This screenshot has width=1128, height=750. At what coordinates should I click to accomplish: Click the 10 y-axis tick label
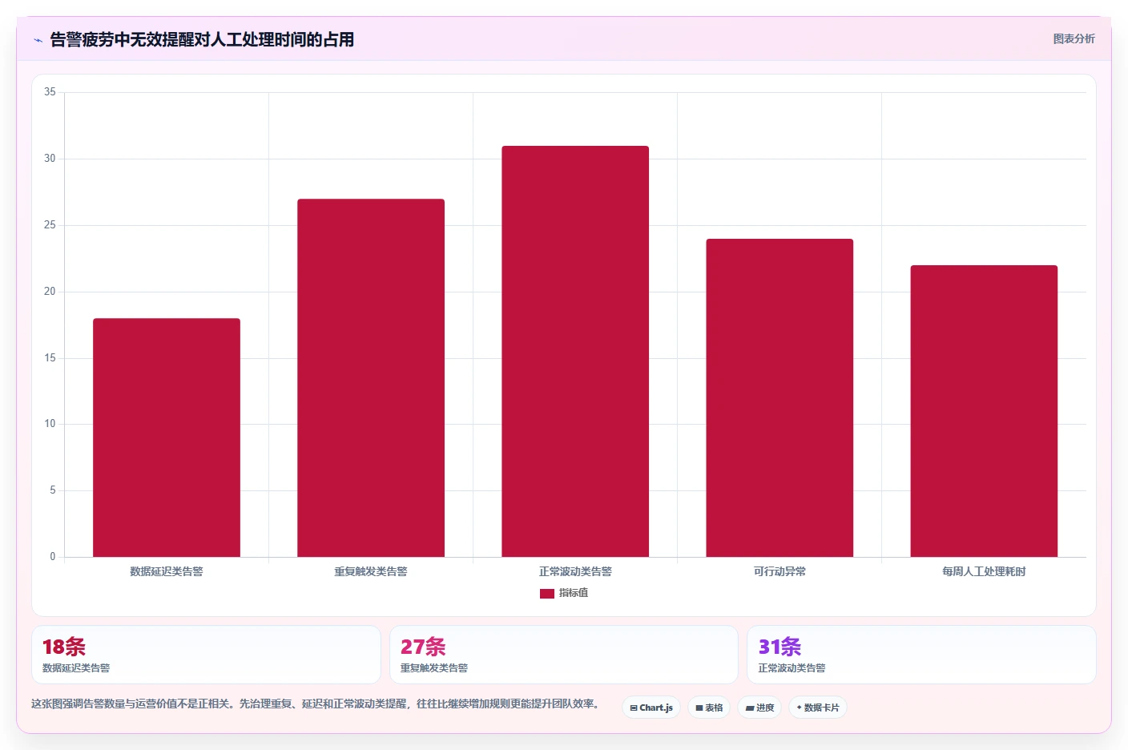click(x=50, y=424)
